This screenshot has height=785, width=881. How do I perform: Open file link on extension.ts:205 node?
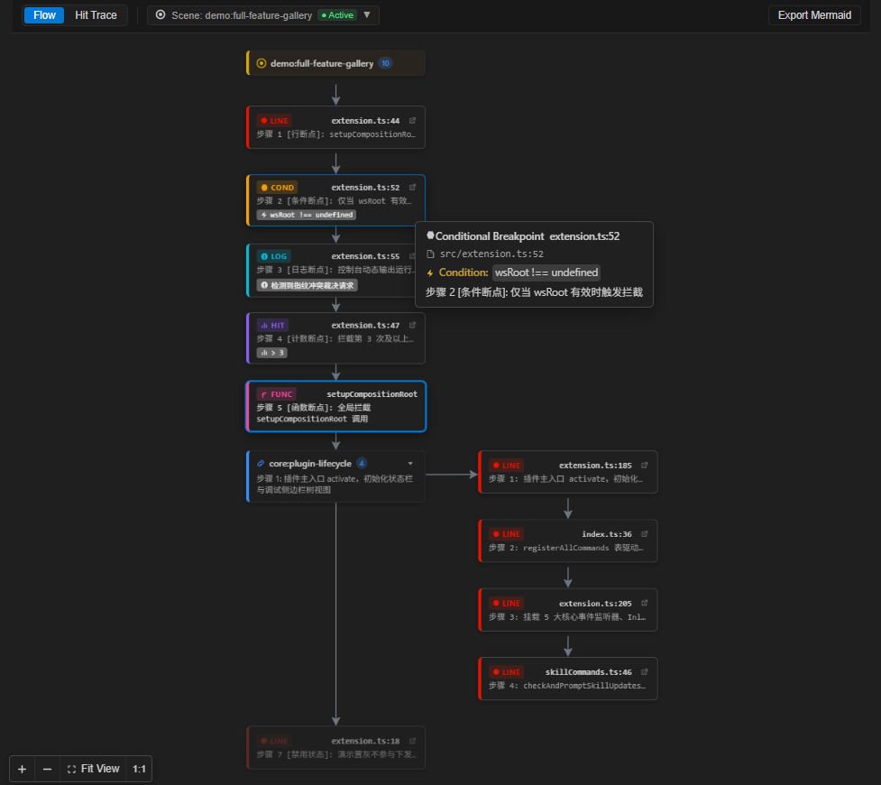click(x=645, y=603)
